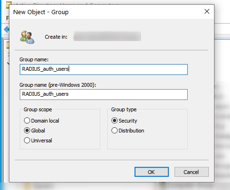Click the pre-Windows 2000 group name field
The height and width of the screenshot is (190, 230).
pyautogui.click(x=103, y=94)
